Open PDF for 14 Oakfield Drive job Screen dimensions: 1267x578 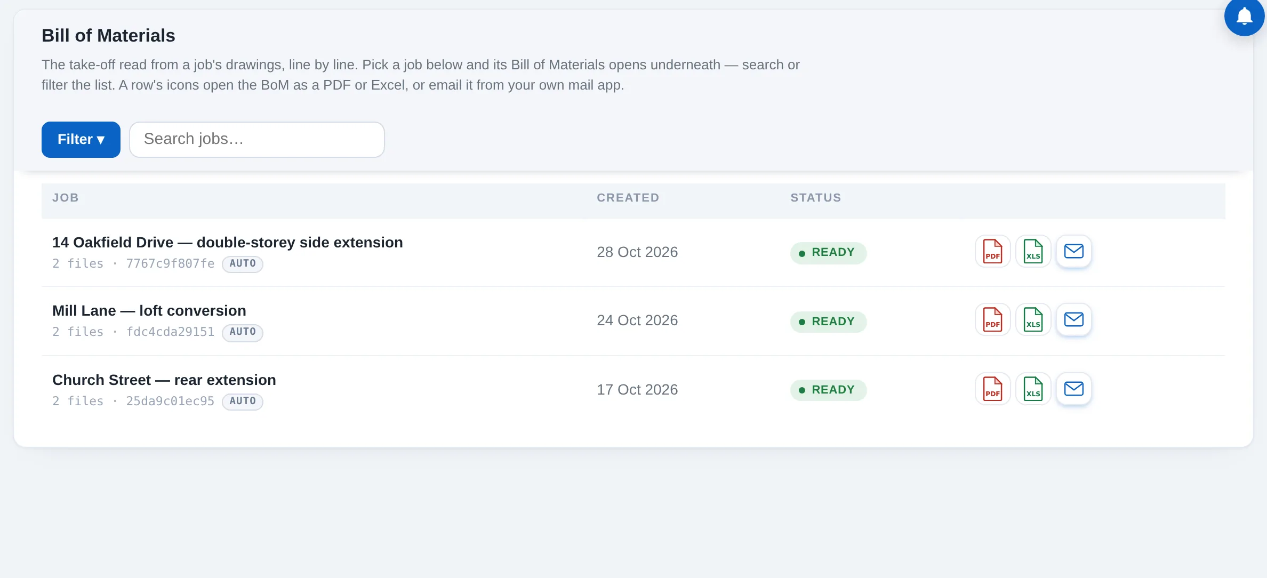click(992, 251)
